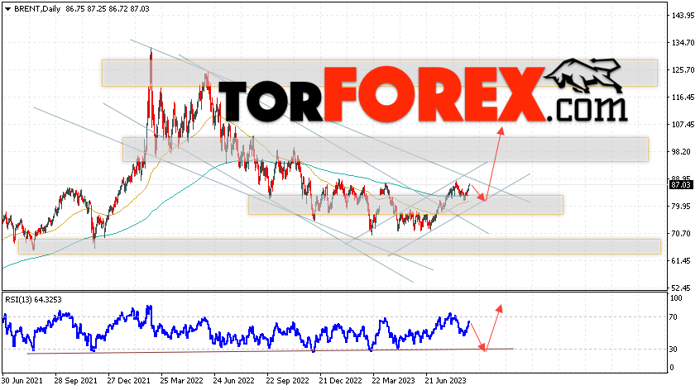Select the support zone rectangle near 79.95

[x=405, y=205]
